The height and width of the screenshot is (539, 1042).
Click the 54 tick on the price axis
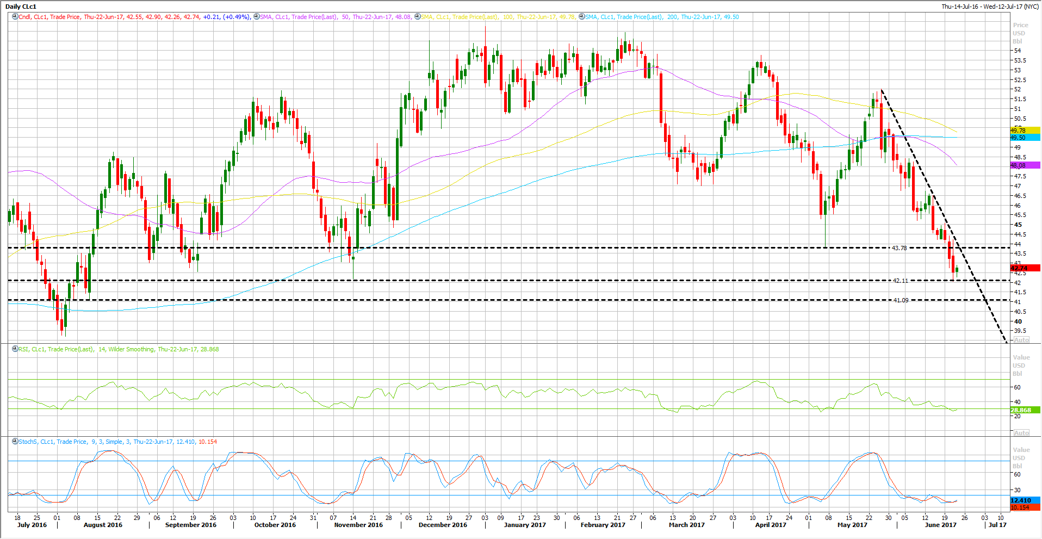1017,51
